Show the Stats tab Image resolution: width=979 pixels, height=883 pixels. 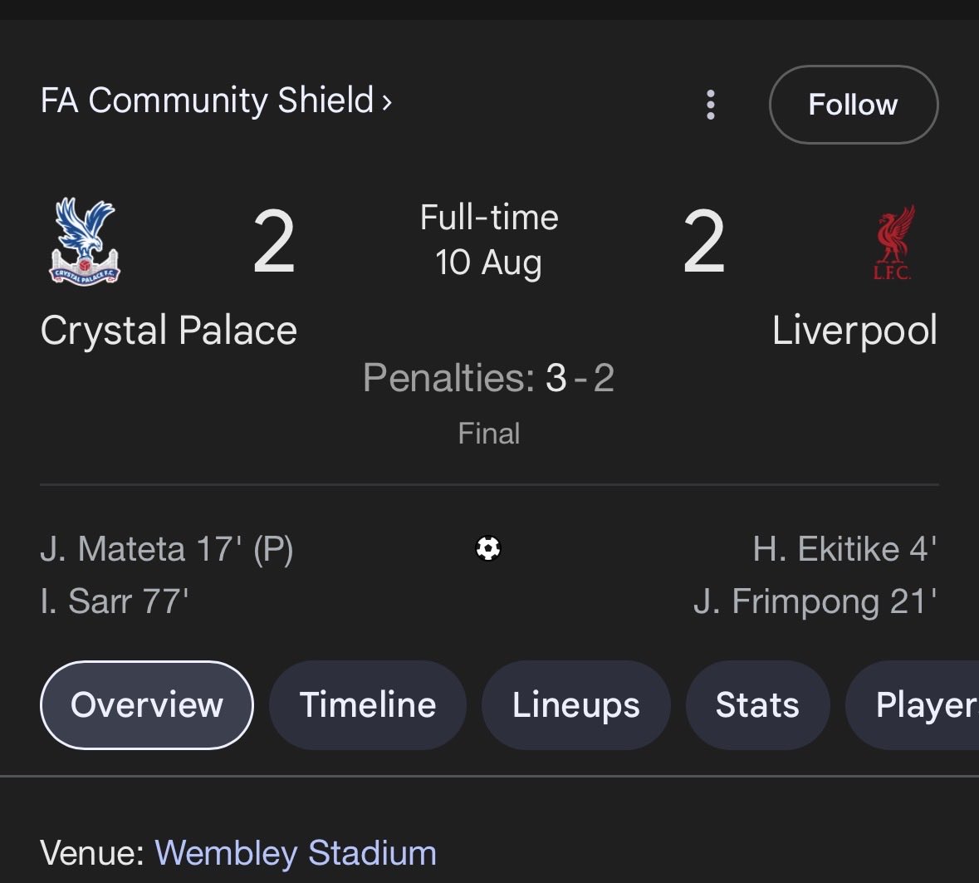coord(757,705)
